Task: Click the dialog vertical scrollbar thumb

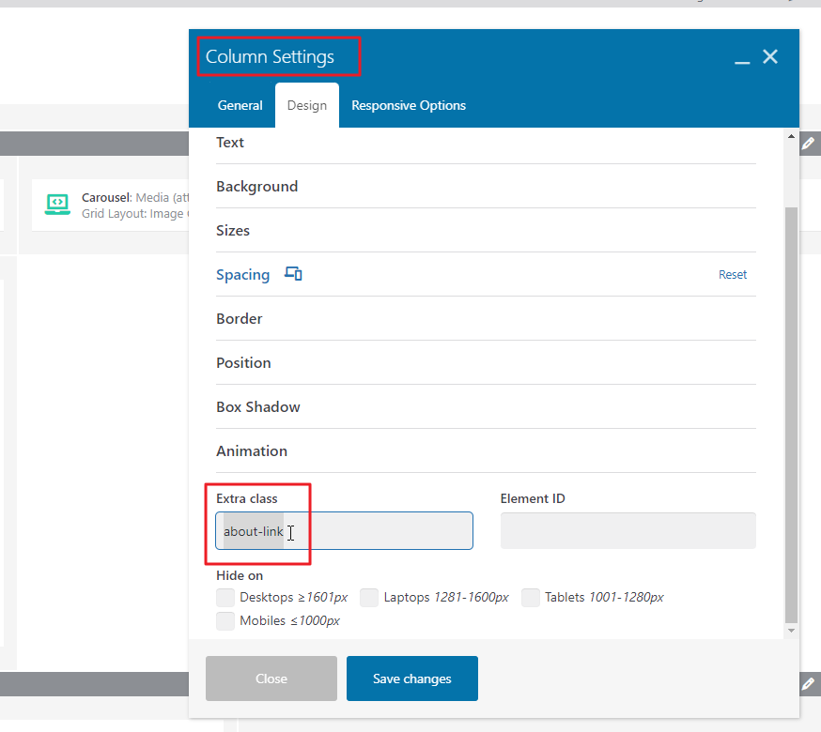Action: tap(791, 416)
